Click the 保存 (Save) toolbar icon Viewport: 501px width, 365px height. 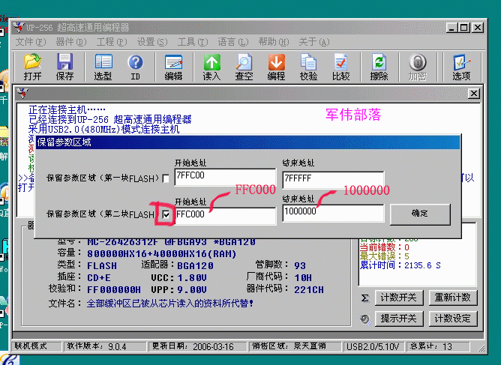pyautogui.click(x=65, y=67)
